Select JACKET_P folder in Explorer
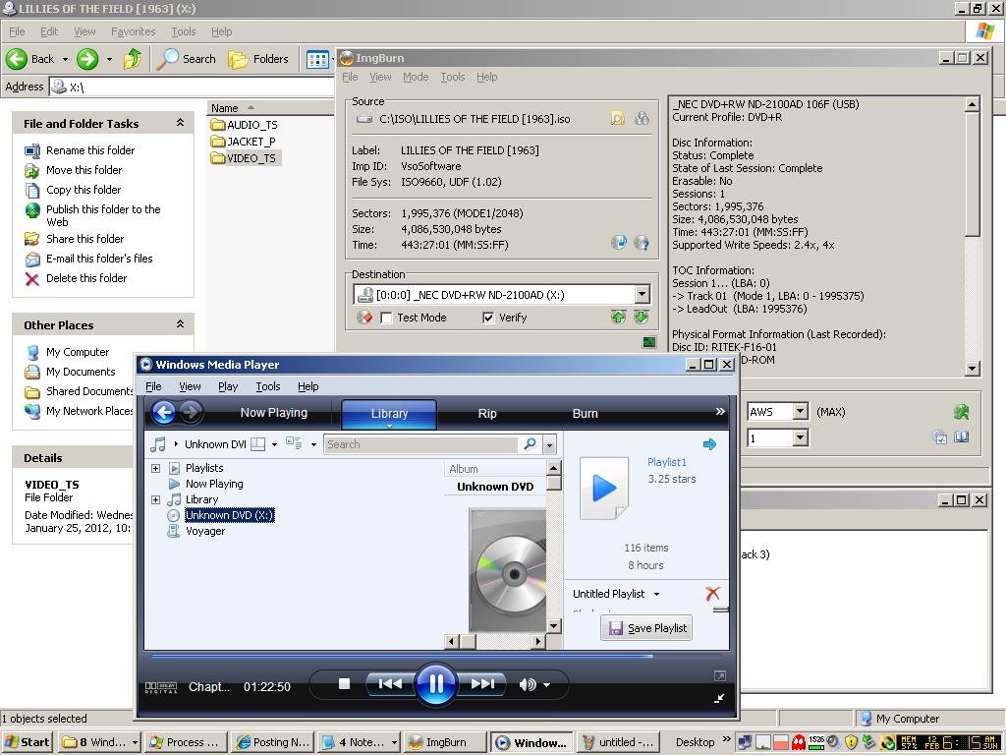 244,142
